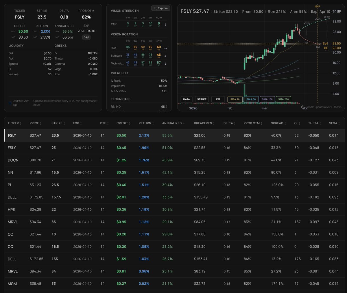The image size is (347, 293).
Task: Click MRVL strike 85 cell
Action: coord(53,222)
